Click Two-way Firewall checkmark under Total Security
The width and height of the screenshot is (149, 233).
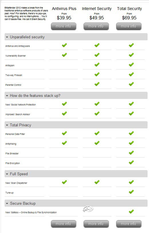[131, 74]
